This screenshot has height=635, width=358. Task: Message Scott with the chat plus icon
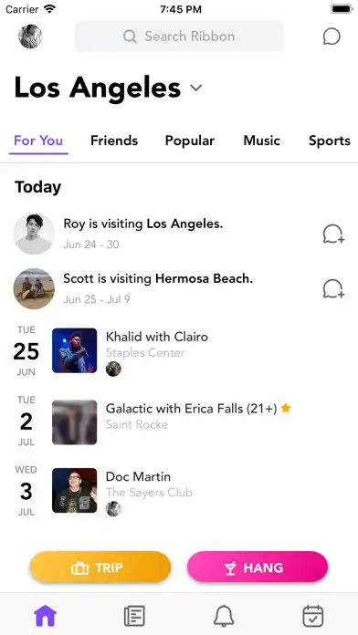coord(333,288)
